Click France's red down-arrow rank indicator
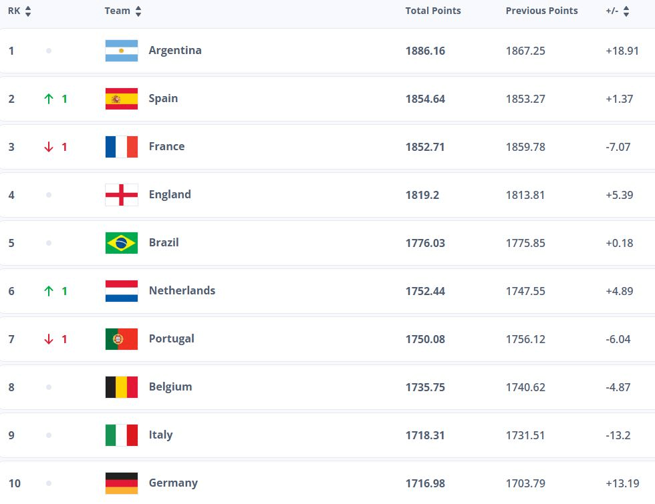 48,147
